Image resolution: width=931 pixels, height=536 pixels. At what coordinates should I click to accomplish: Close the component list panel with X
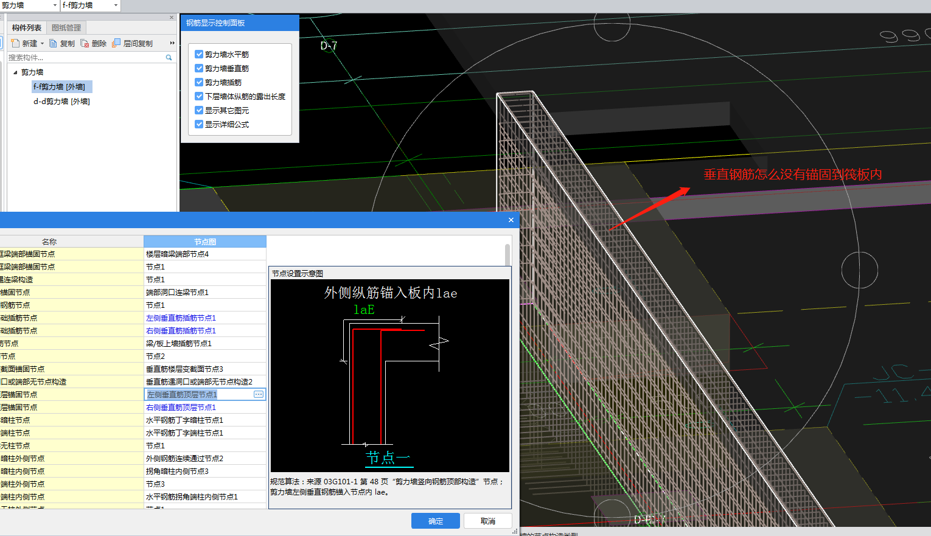(x=171, y=18)
